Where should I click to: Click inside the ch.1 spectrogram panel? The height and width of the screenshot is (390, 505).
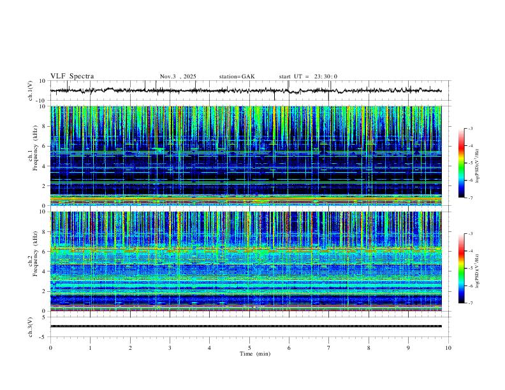click(x=245, y=155)
